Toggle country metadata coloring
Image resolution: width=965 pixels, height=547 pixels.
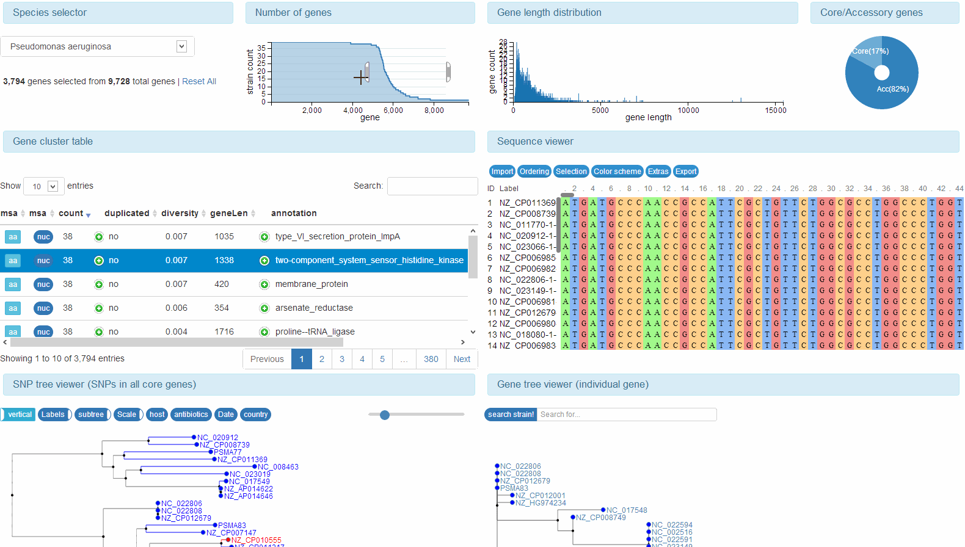256,415
